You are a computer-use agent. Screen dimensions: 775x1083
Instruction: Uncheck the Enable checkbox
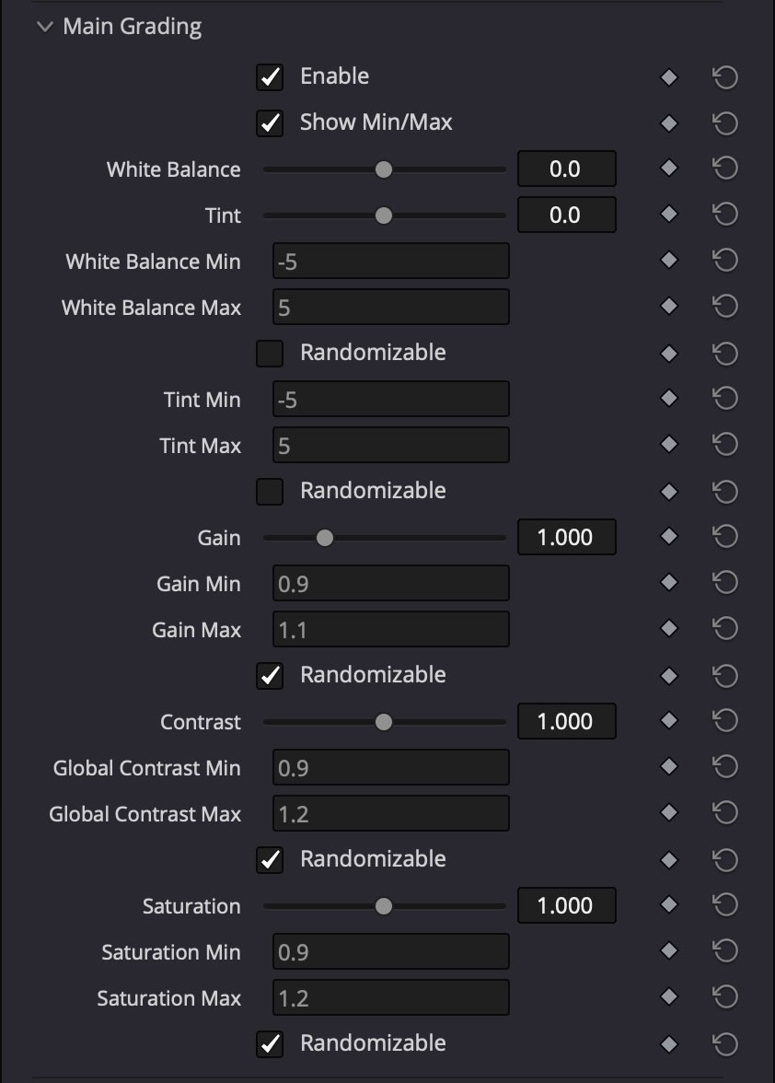[x=270, y=76]
